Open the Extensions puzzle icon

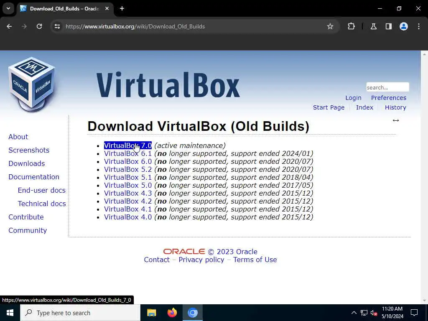click(x=351, y=26)
